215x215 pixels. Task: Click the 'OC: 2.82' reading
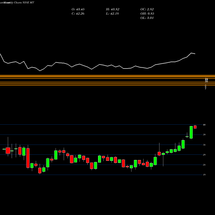[147, 9]
